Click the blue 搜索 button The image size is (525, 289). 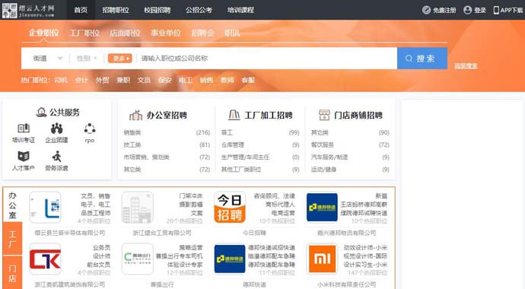422,59
